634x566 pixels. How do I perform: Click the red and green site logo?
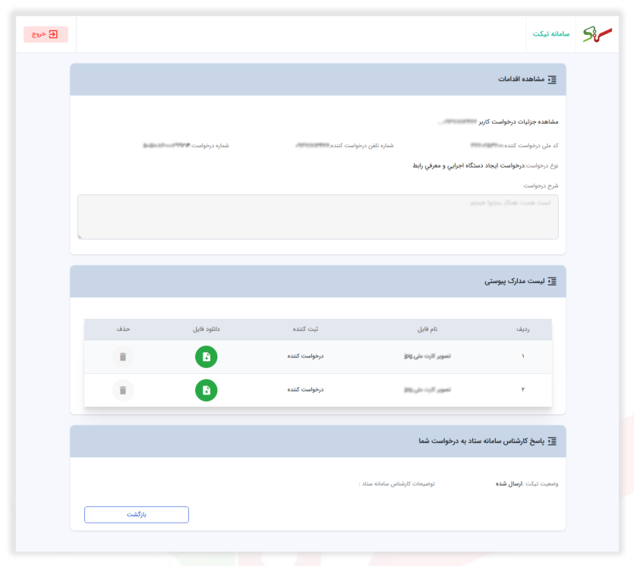pyautogui.click(x=598, y=34)
